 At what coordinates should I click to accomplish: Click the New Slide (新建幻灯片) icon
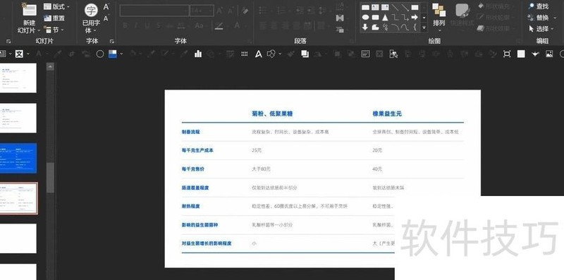29,9
